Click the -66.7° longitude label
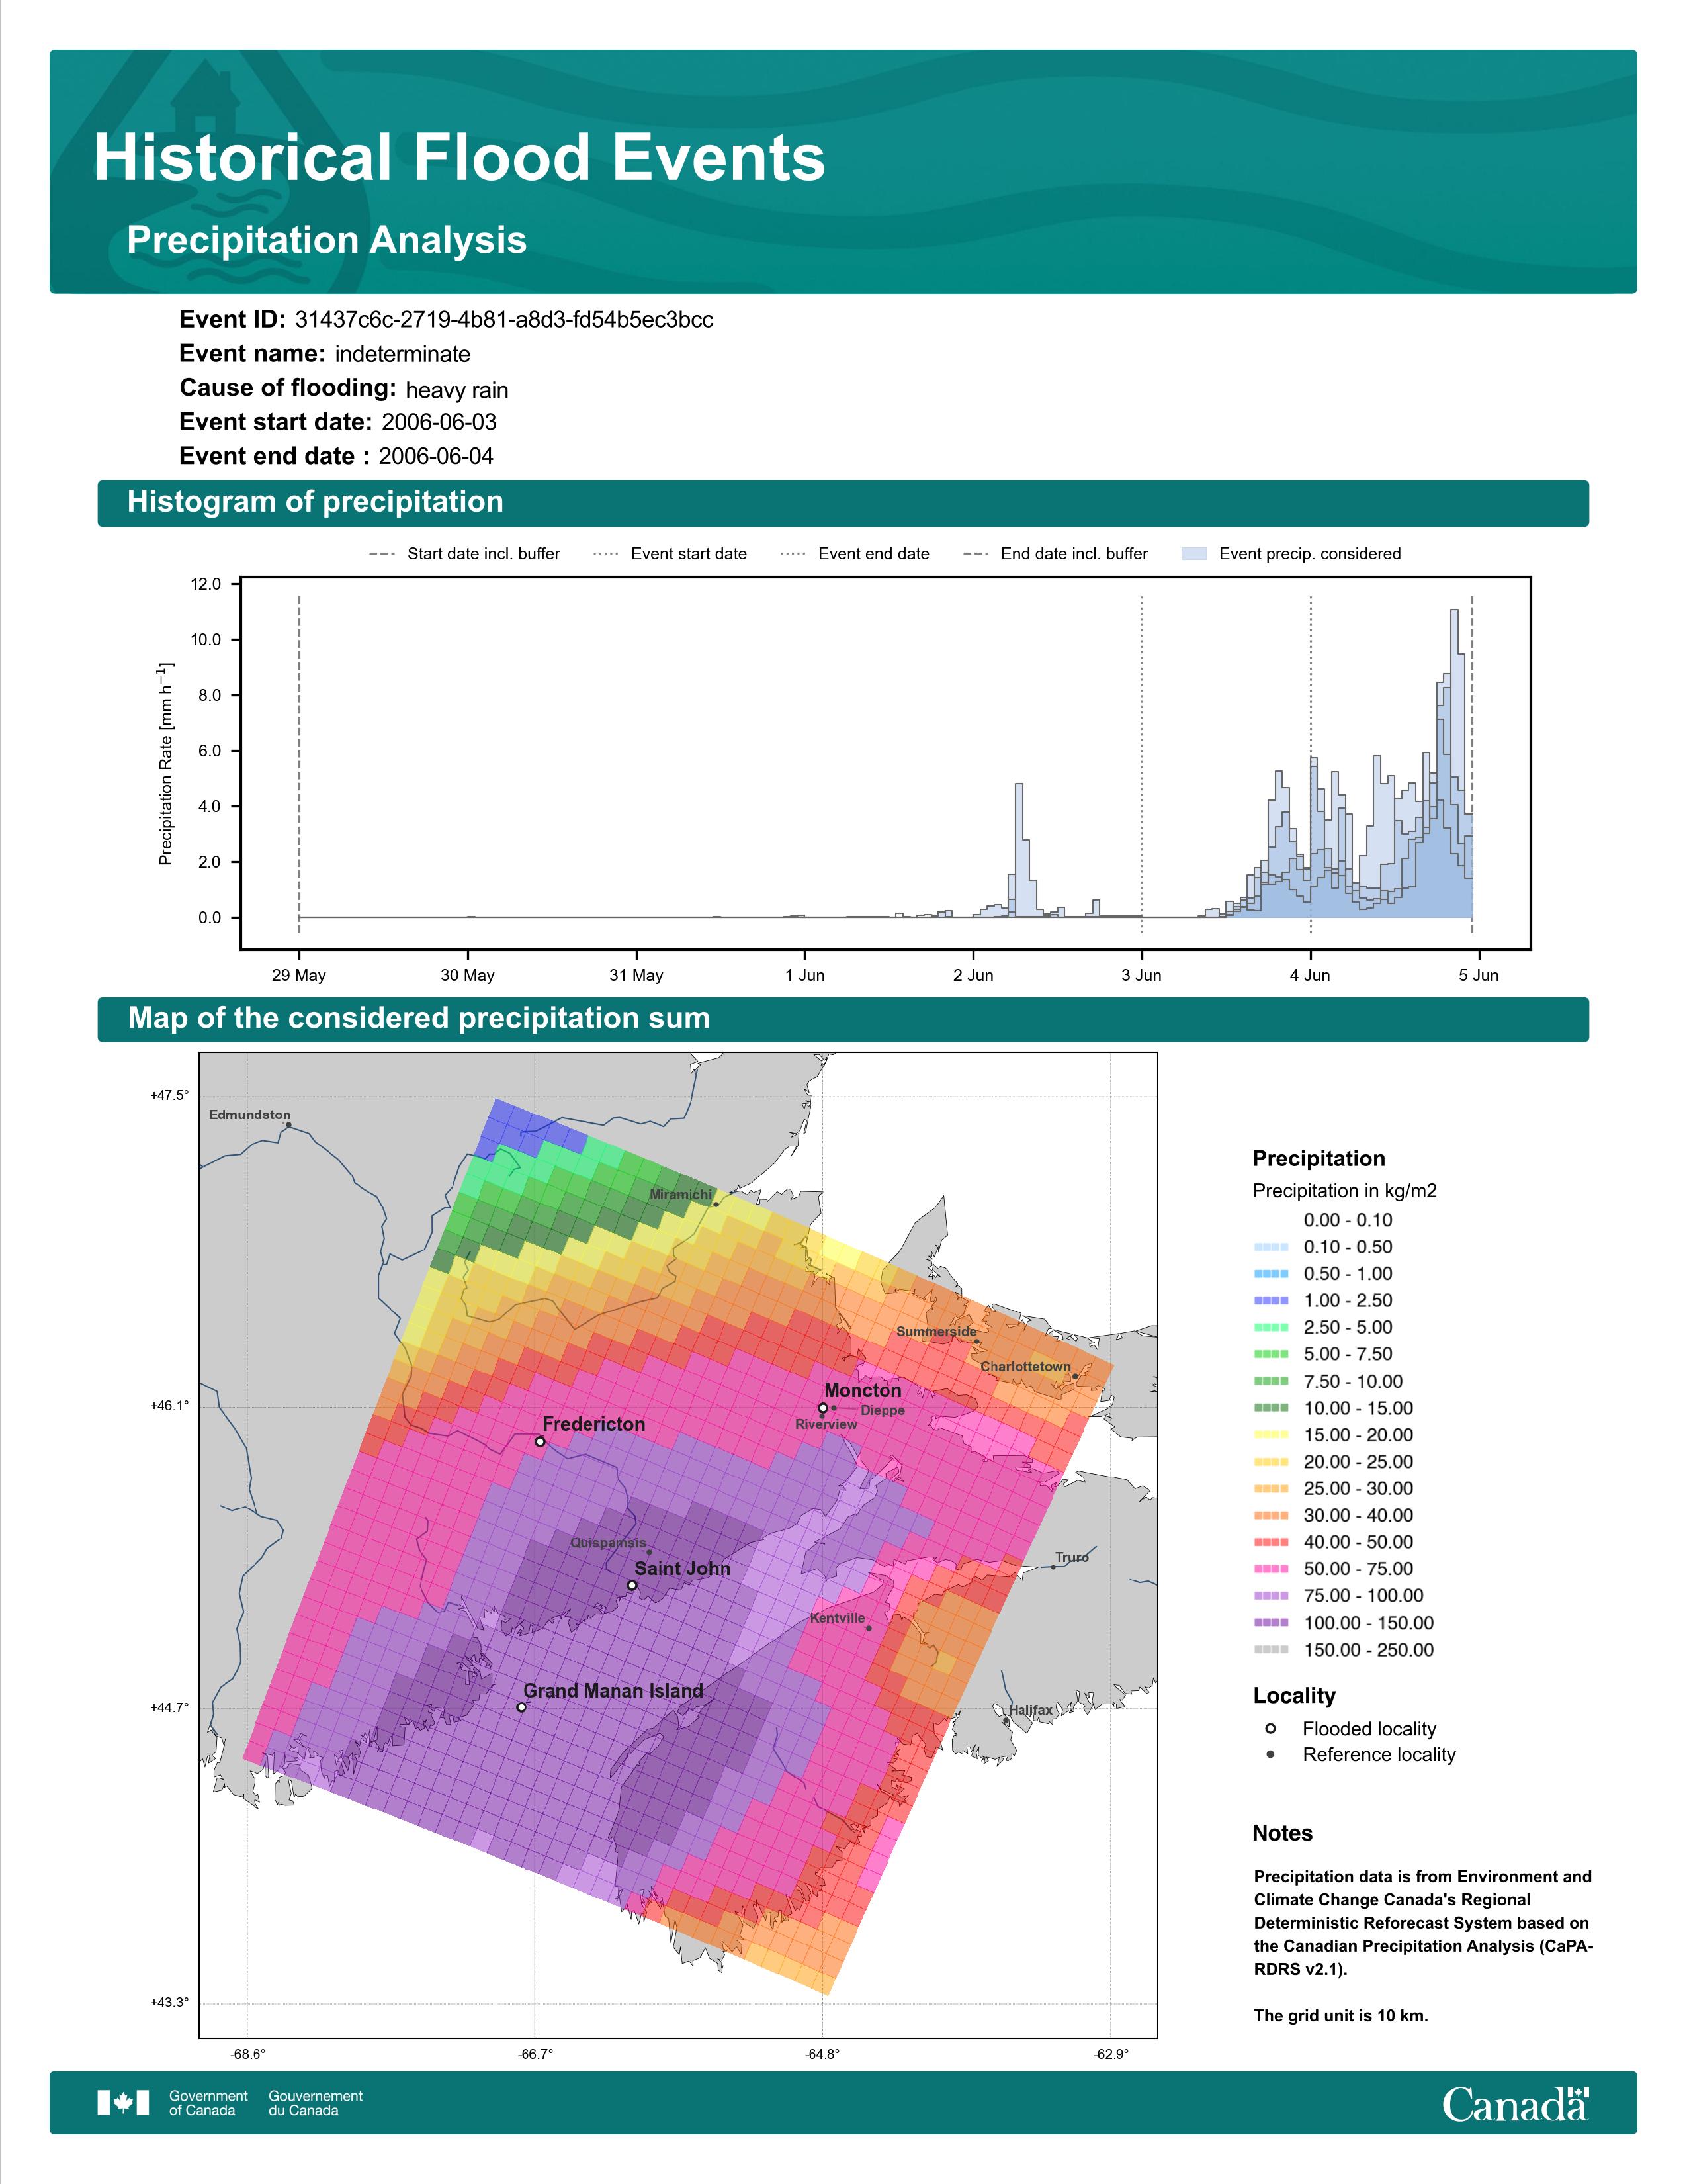 click(x=535, y=2055)
